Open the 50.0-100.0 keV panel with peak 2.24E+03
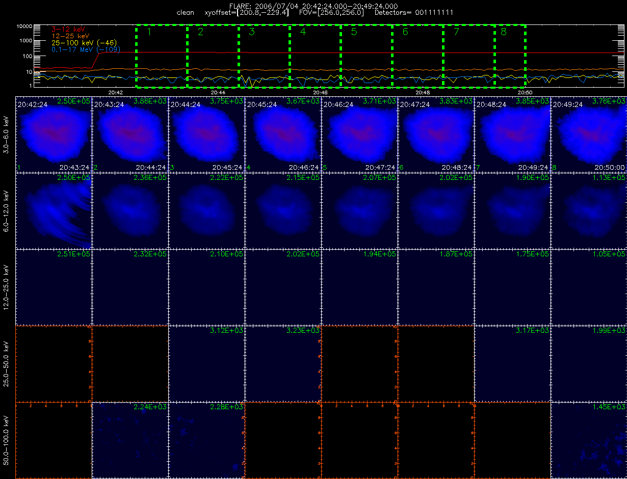The width and height of the screenshot is (627, 479). (130, 440)
